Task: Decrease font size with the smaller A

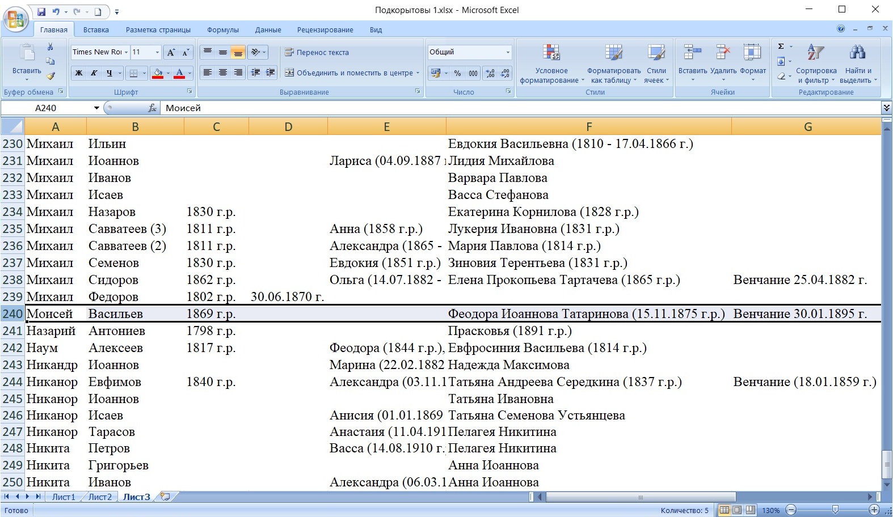Action: [x=186, y=52]
